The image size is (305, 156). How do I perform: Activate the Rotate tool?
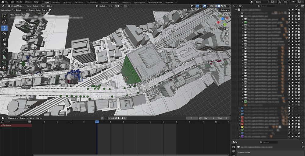4,33
